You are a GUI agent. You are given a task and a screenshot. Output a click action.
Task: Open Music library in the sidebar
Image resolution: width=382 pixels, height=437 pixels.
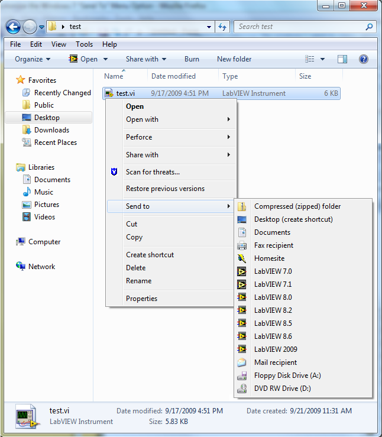click(x=44, y=192)
